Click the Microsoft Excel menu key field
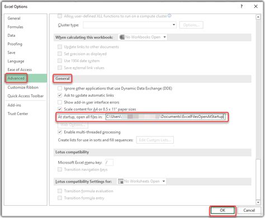 (x=109, y=163)
